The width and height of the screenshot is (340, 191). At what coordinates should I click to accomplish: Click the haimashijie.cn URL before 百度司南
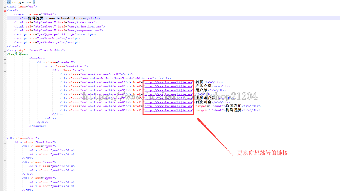point(168,102)
